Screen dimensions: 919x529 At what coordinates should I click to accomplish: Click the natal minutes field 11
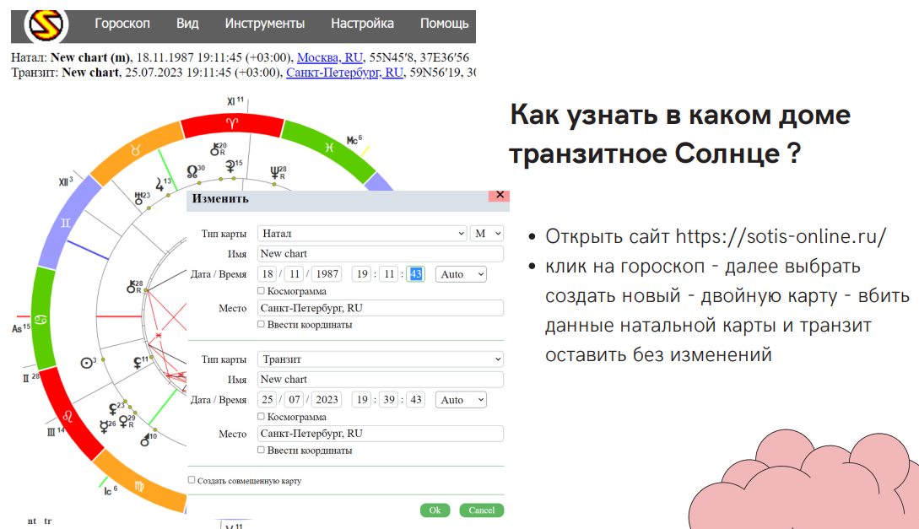click(x=388, y=274)
